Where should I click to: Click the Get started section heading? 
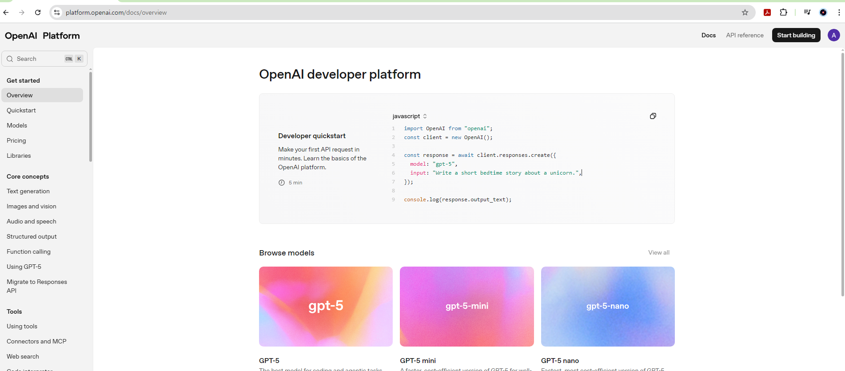tap(23, 80)
